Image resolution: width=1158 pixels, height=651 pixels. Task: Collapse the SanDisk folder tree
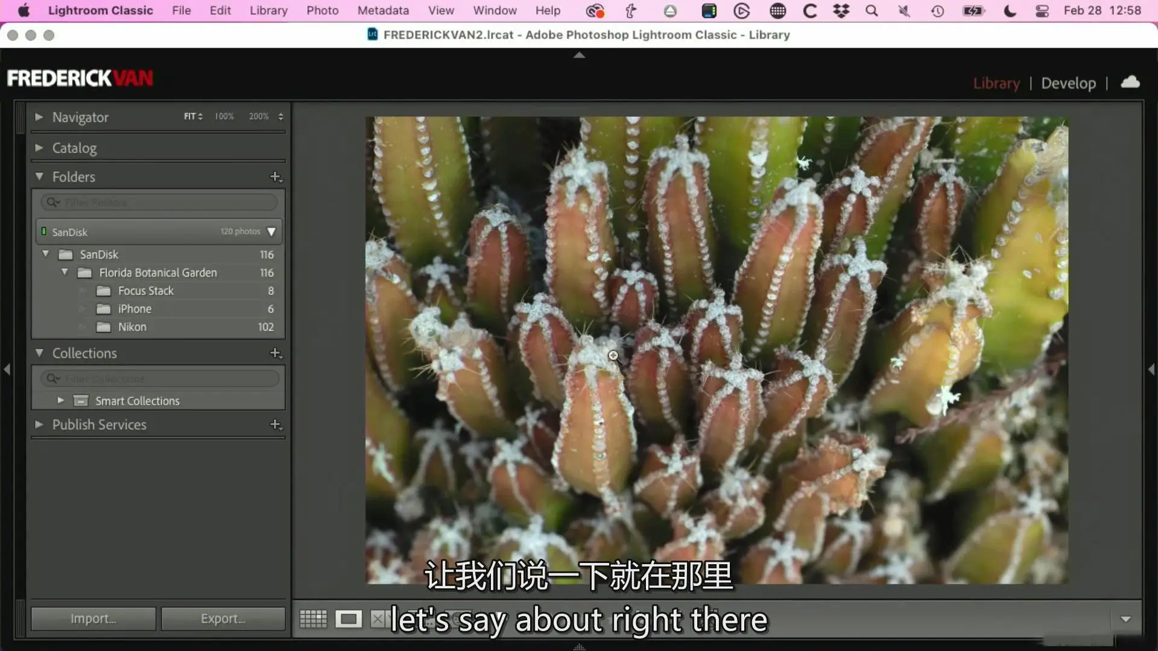45,254
